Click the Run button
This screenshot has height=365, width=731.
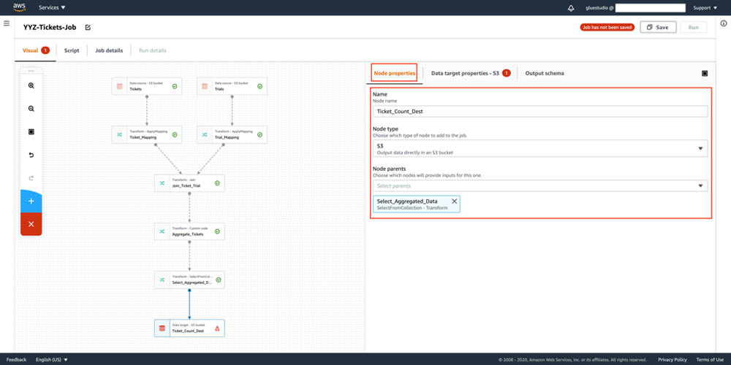[x=693, y=28]
